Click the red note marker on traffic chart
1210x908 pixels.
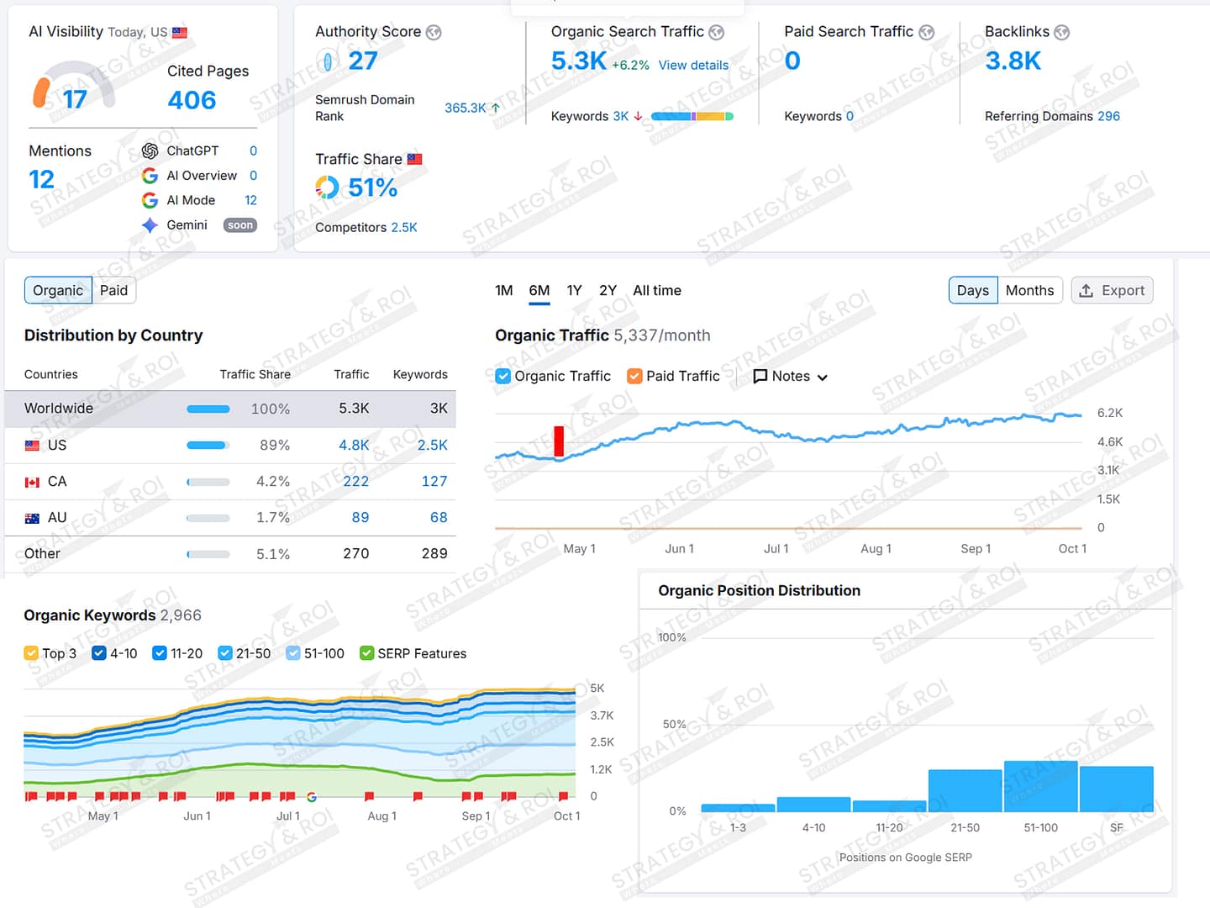(559, 441)
